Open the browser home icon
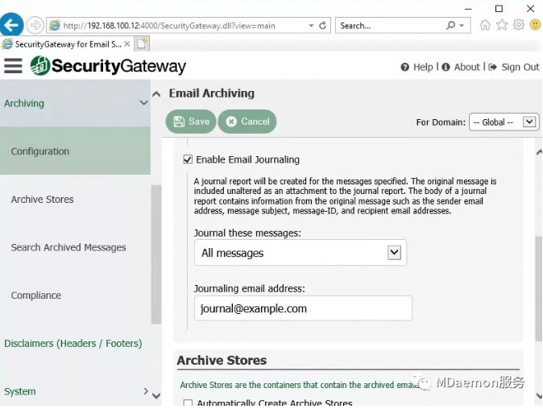This screenshot has width=543, height=409. point(485,25)
